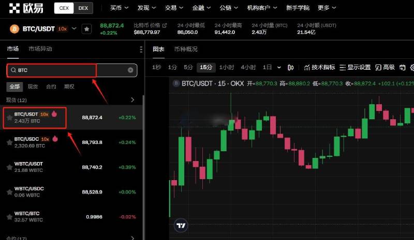414x240 pixels.
Task: Set chart interval to 5分
Action: pyautogui.click(x=188, y=68)
